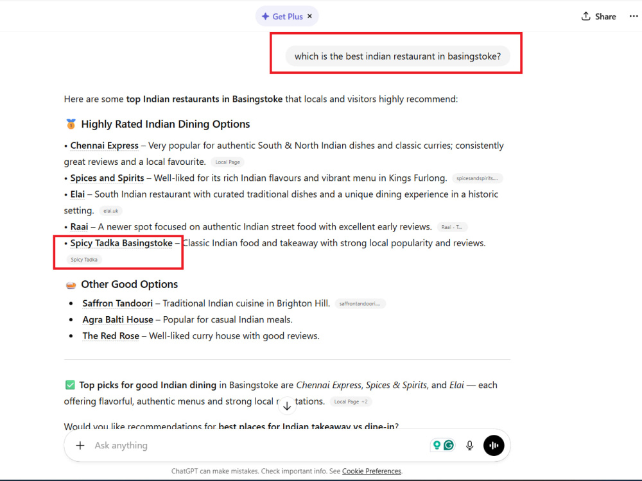642x481 pixels.
Task: Start dictation with the microphone icon
Action: pyautogui.click(x=470, y=446)
